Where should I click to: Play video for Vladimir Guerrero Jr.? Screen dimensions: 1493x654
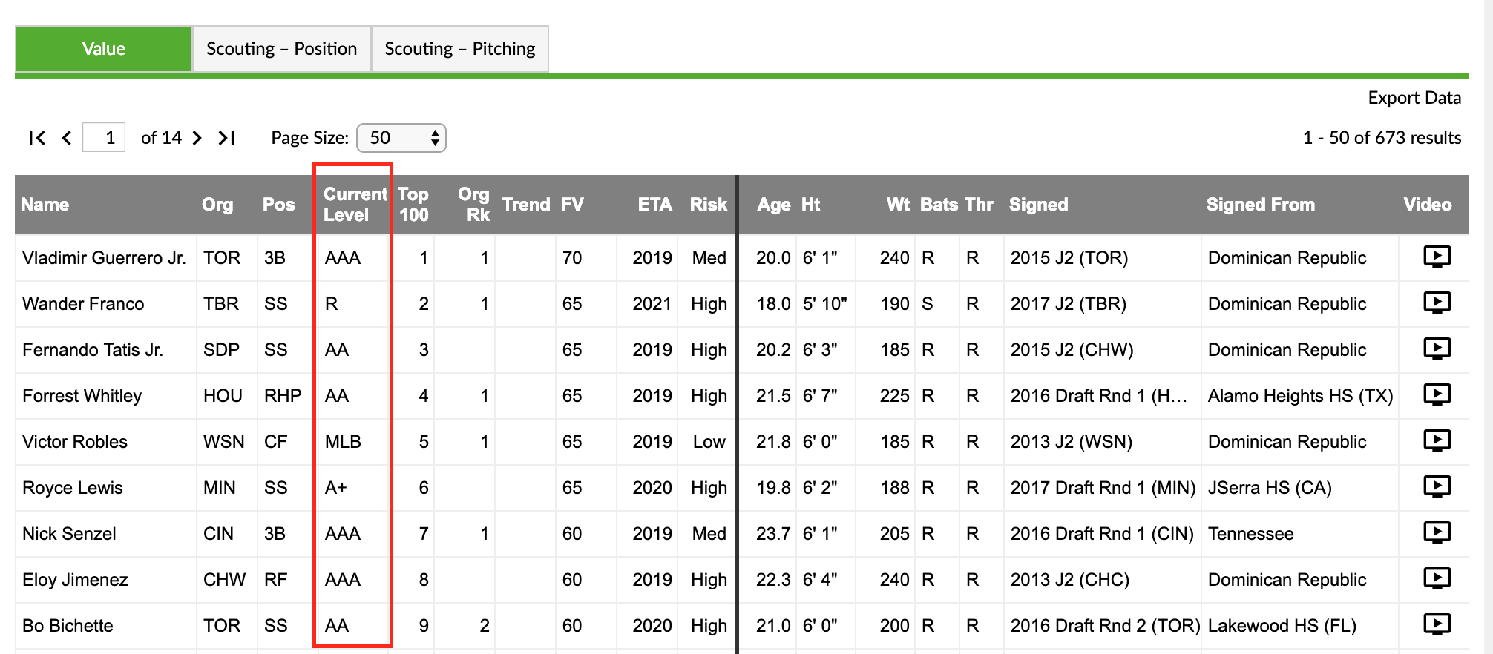1437,257
